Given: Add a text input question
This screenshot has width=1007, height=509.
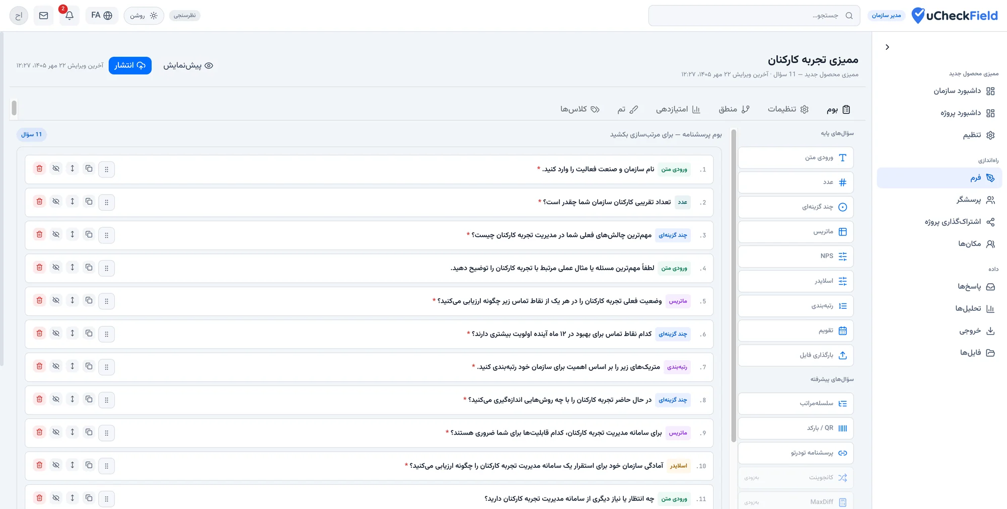Looking at the screenshot, I should (796, 158).
